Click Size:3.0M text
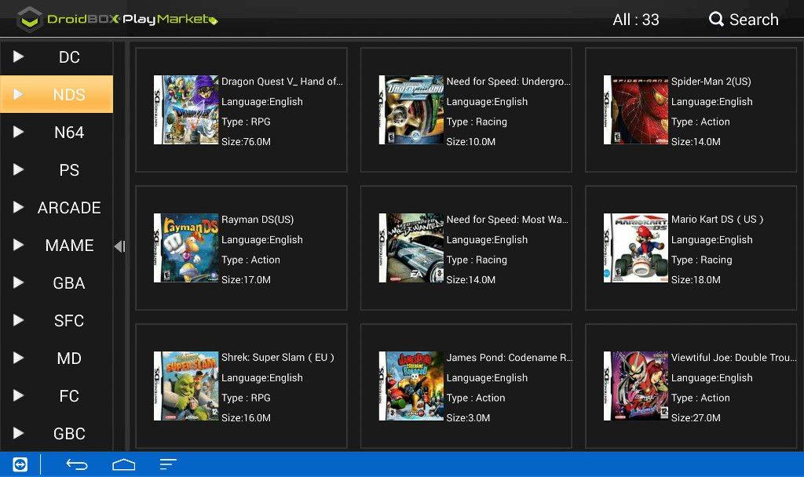This screenshot has width=804, height=477. (x=468, y=418)
